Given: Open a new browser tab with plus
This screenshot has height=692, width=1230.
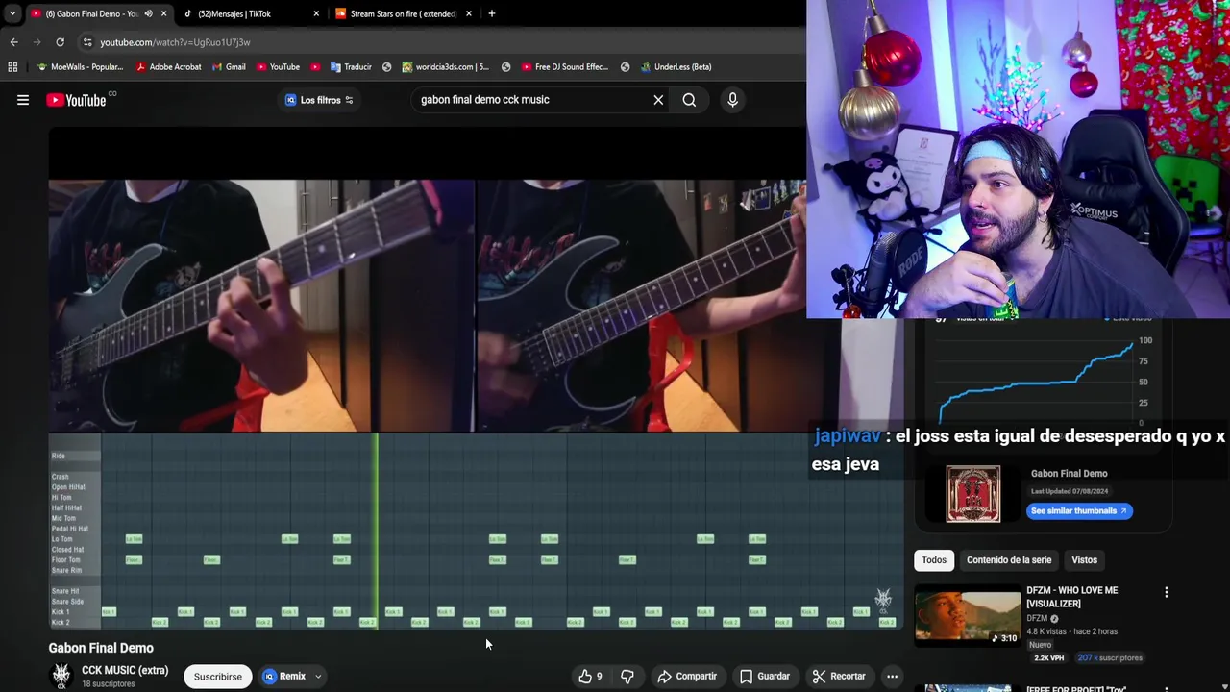Looking at the screenshot, I should click(491, 13).
